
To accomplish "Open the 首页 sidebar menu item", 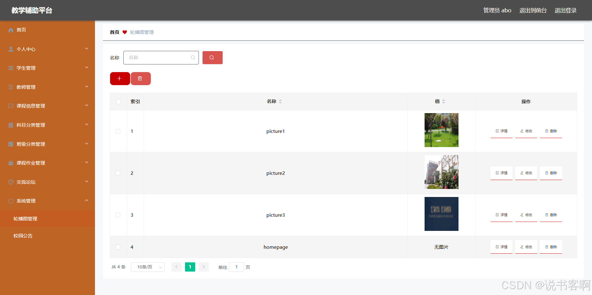I will point(47,30).
